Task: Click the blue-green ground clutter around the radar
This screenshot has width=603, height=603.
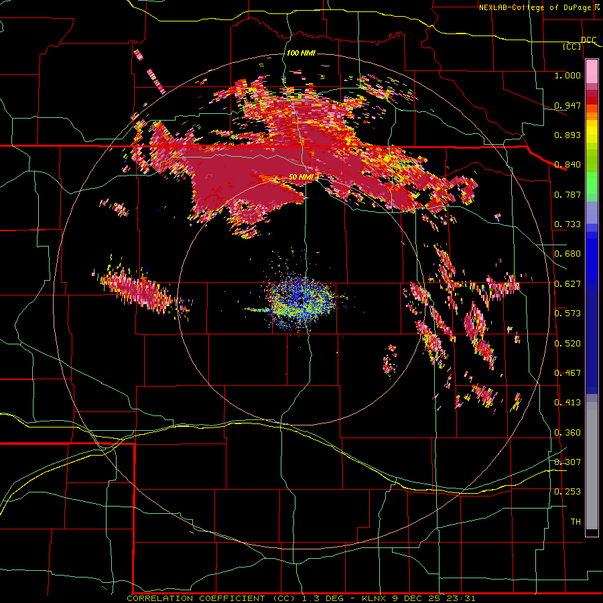Action: click(300, 302)
